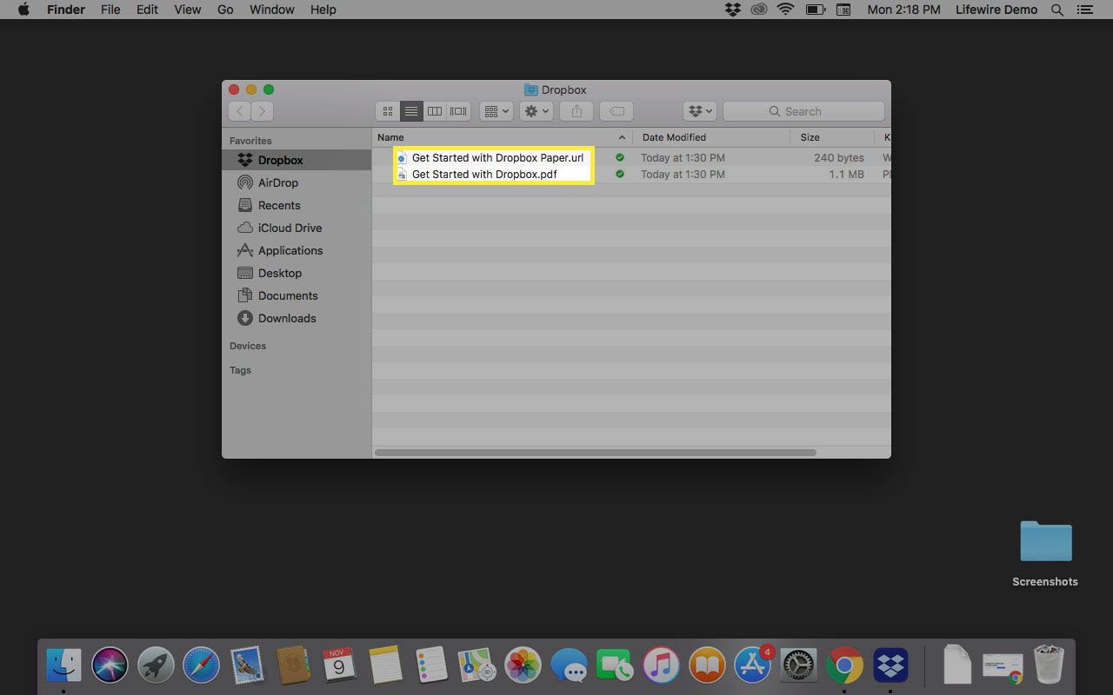Open Downloads in the sidebar
The image size is (1113, 695).
(297, 318)
